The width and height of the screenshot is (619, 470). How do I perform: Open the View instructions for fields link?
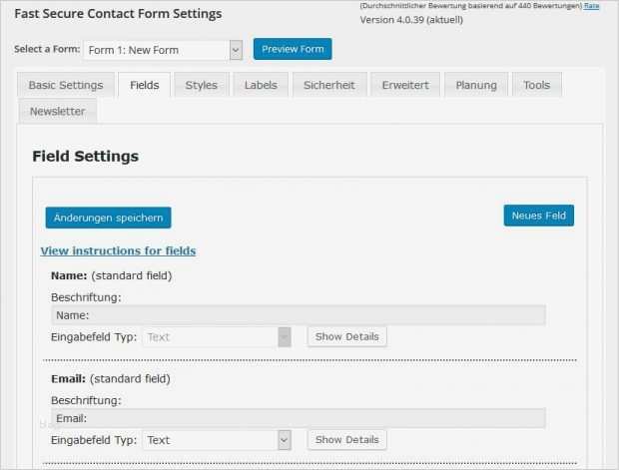(118, 251)
